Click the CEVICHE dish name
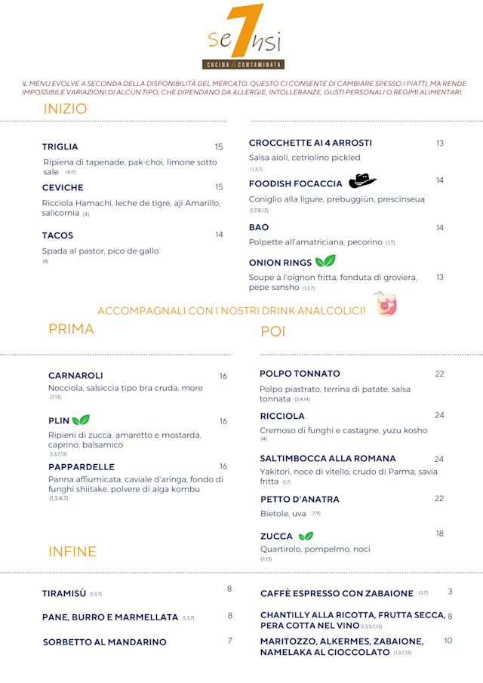 [x=63, y=187]
